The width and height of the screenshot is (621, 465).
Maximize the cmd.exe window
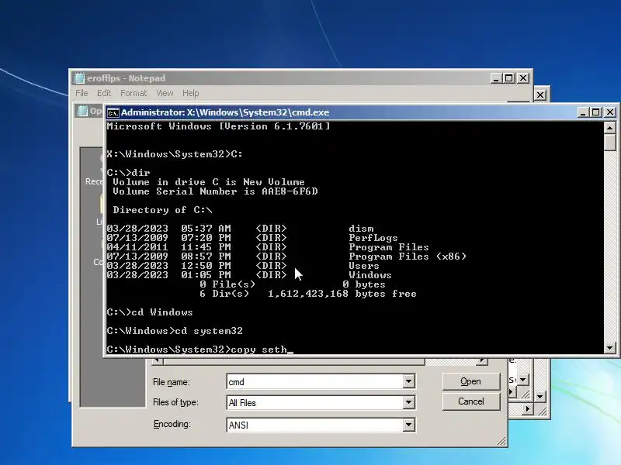pyautogui.click(x=595, y=112)
